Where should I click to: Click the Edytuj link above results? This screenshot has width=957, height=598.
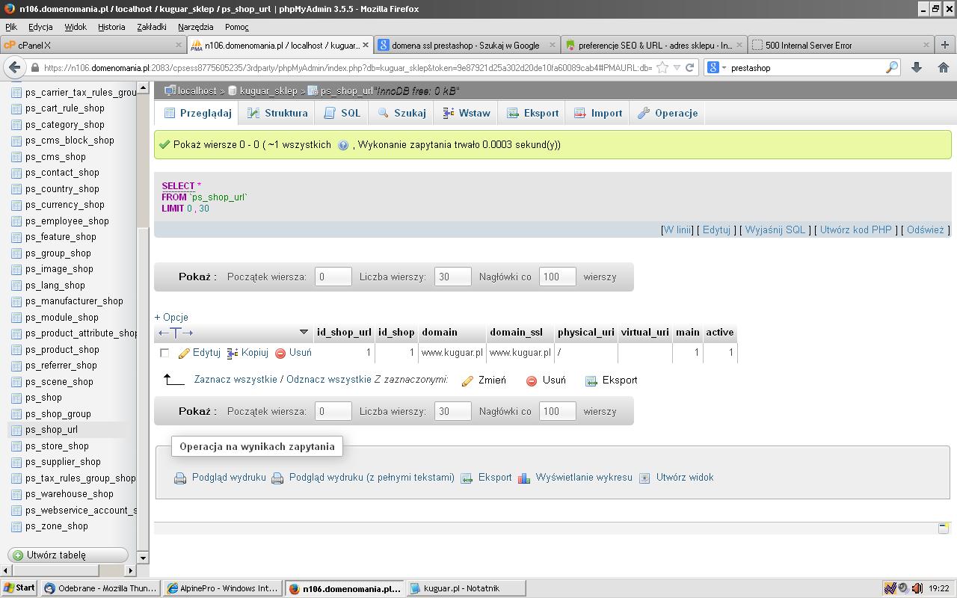pos(716,229)
